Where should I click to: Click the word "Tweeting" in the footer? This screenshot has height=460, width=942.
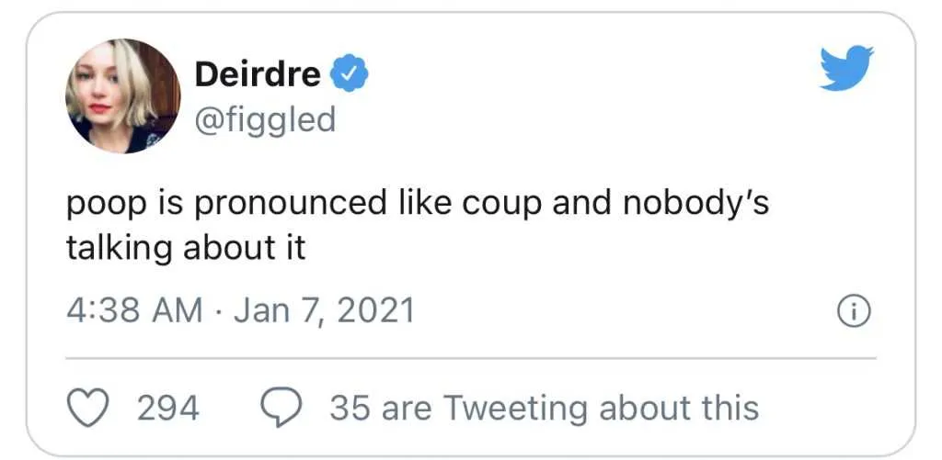[518, 409]
